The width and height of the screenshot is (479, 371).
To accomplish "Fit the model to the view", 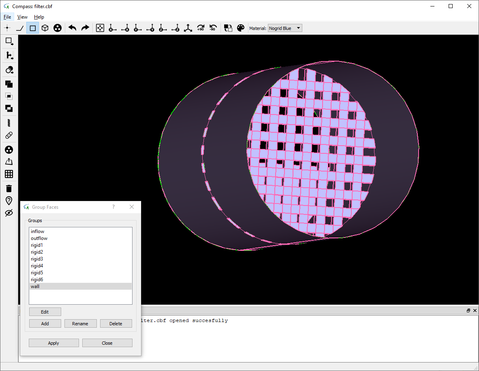I will coord(100,28).
